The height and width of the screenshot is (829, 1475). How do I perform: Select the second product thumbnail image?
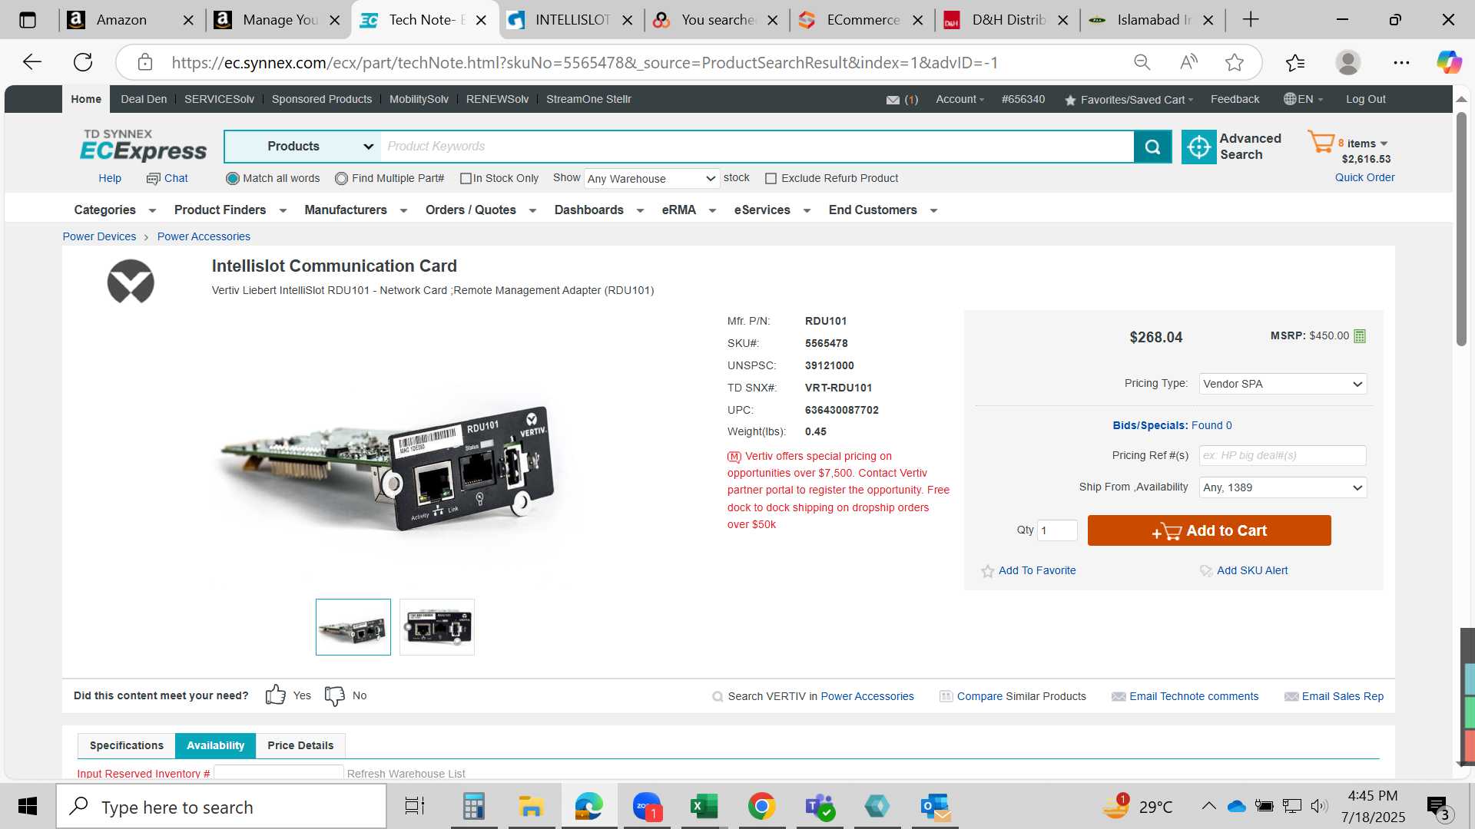tap(436, 627)
